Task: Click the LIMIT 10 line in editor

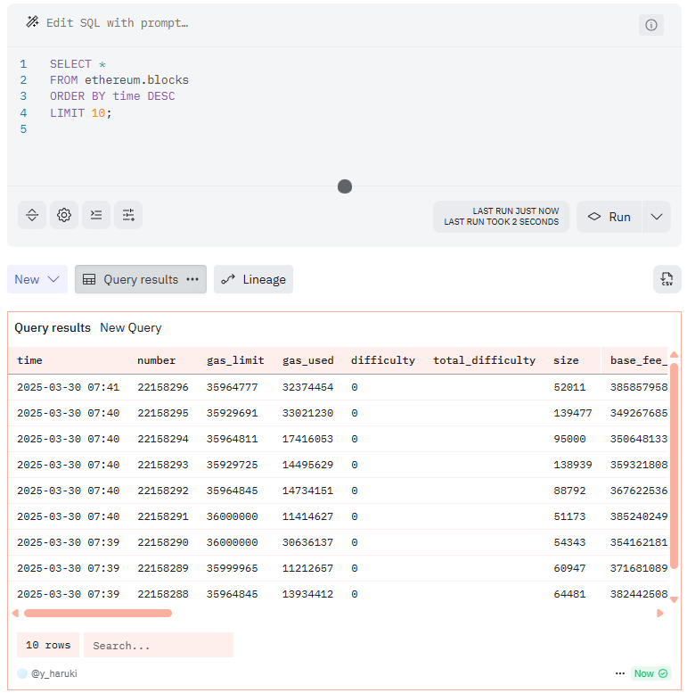Action: pos(80,113)
